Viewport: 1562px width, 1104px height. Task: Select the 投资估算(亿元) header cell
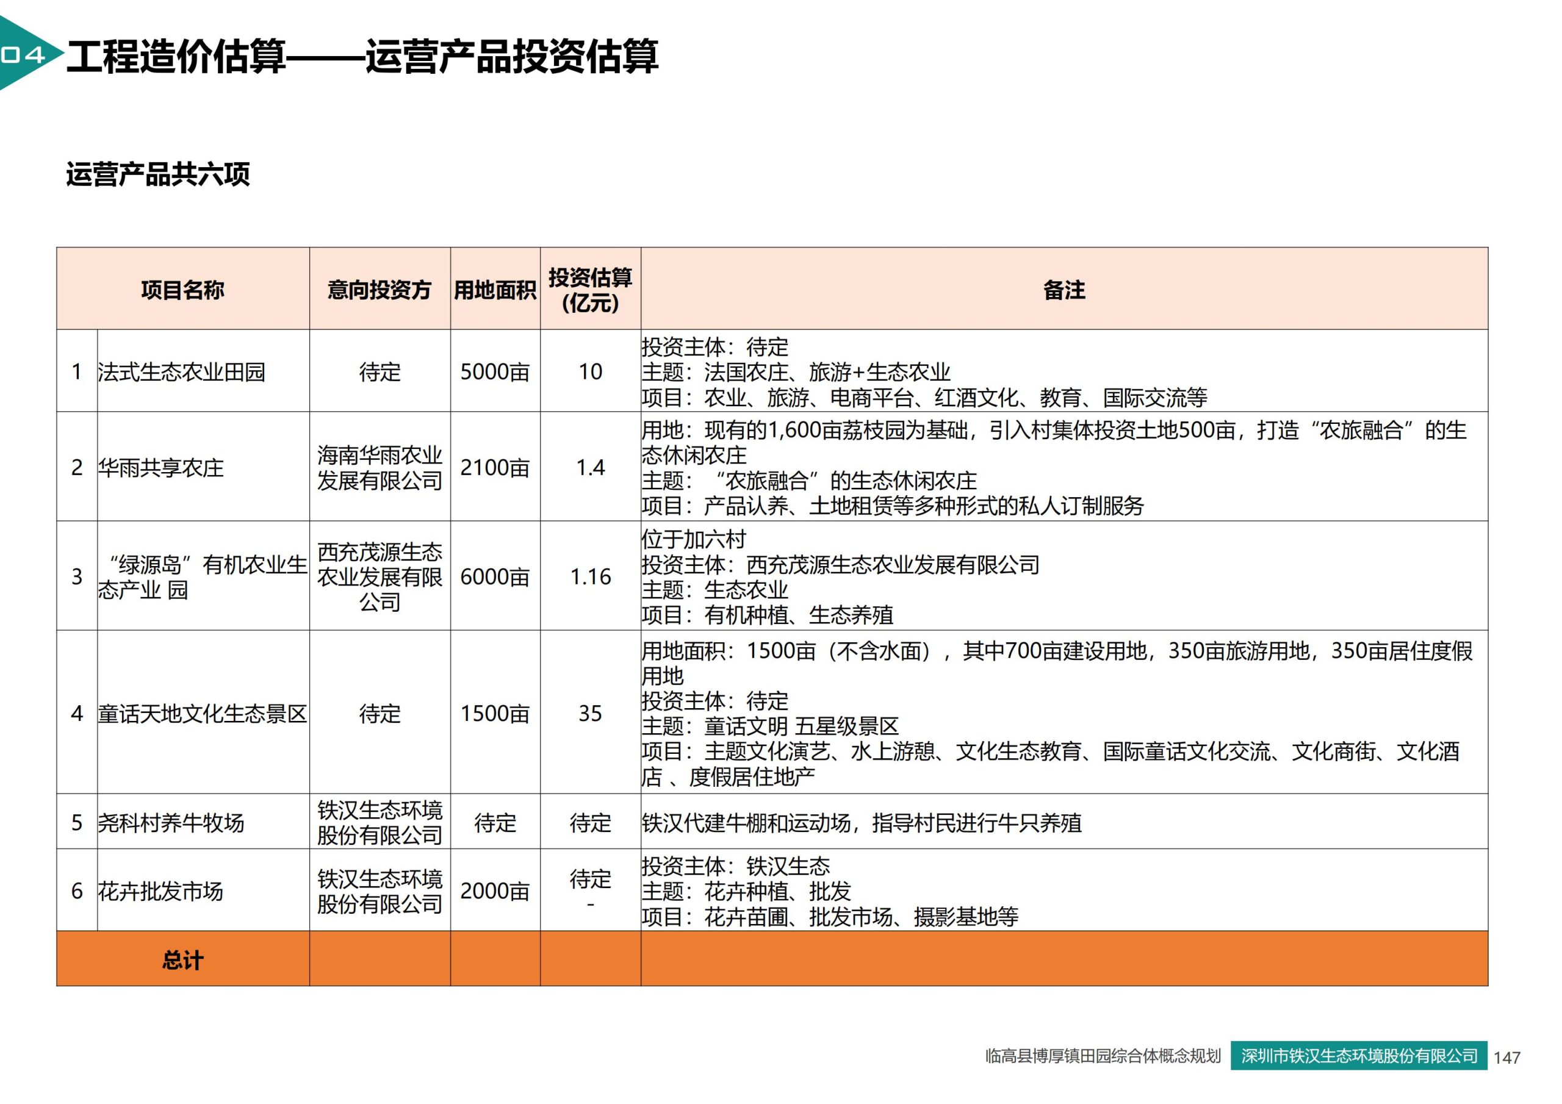(x=591, y=291)
